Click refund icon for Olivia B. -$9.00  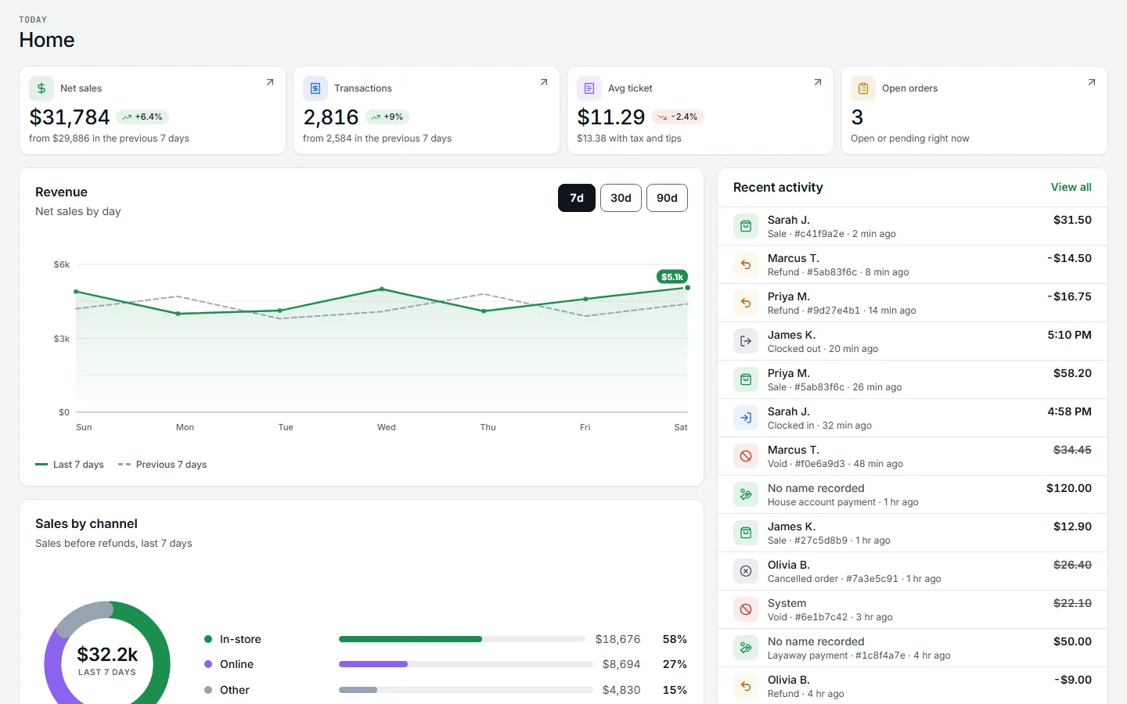746,686
